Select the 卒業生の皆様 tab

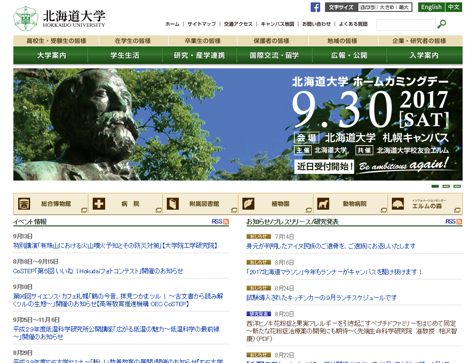pos(203,41)
